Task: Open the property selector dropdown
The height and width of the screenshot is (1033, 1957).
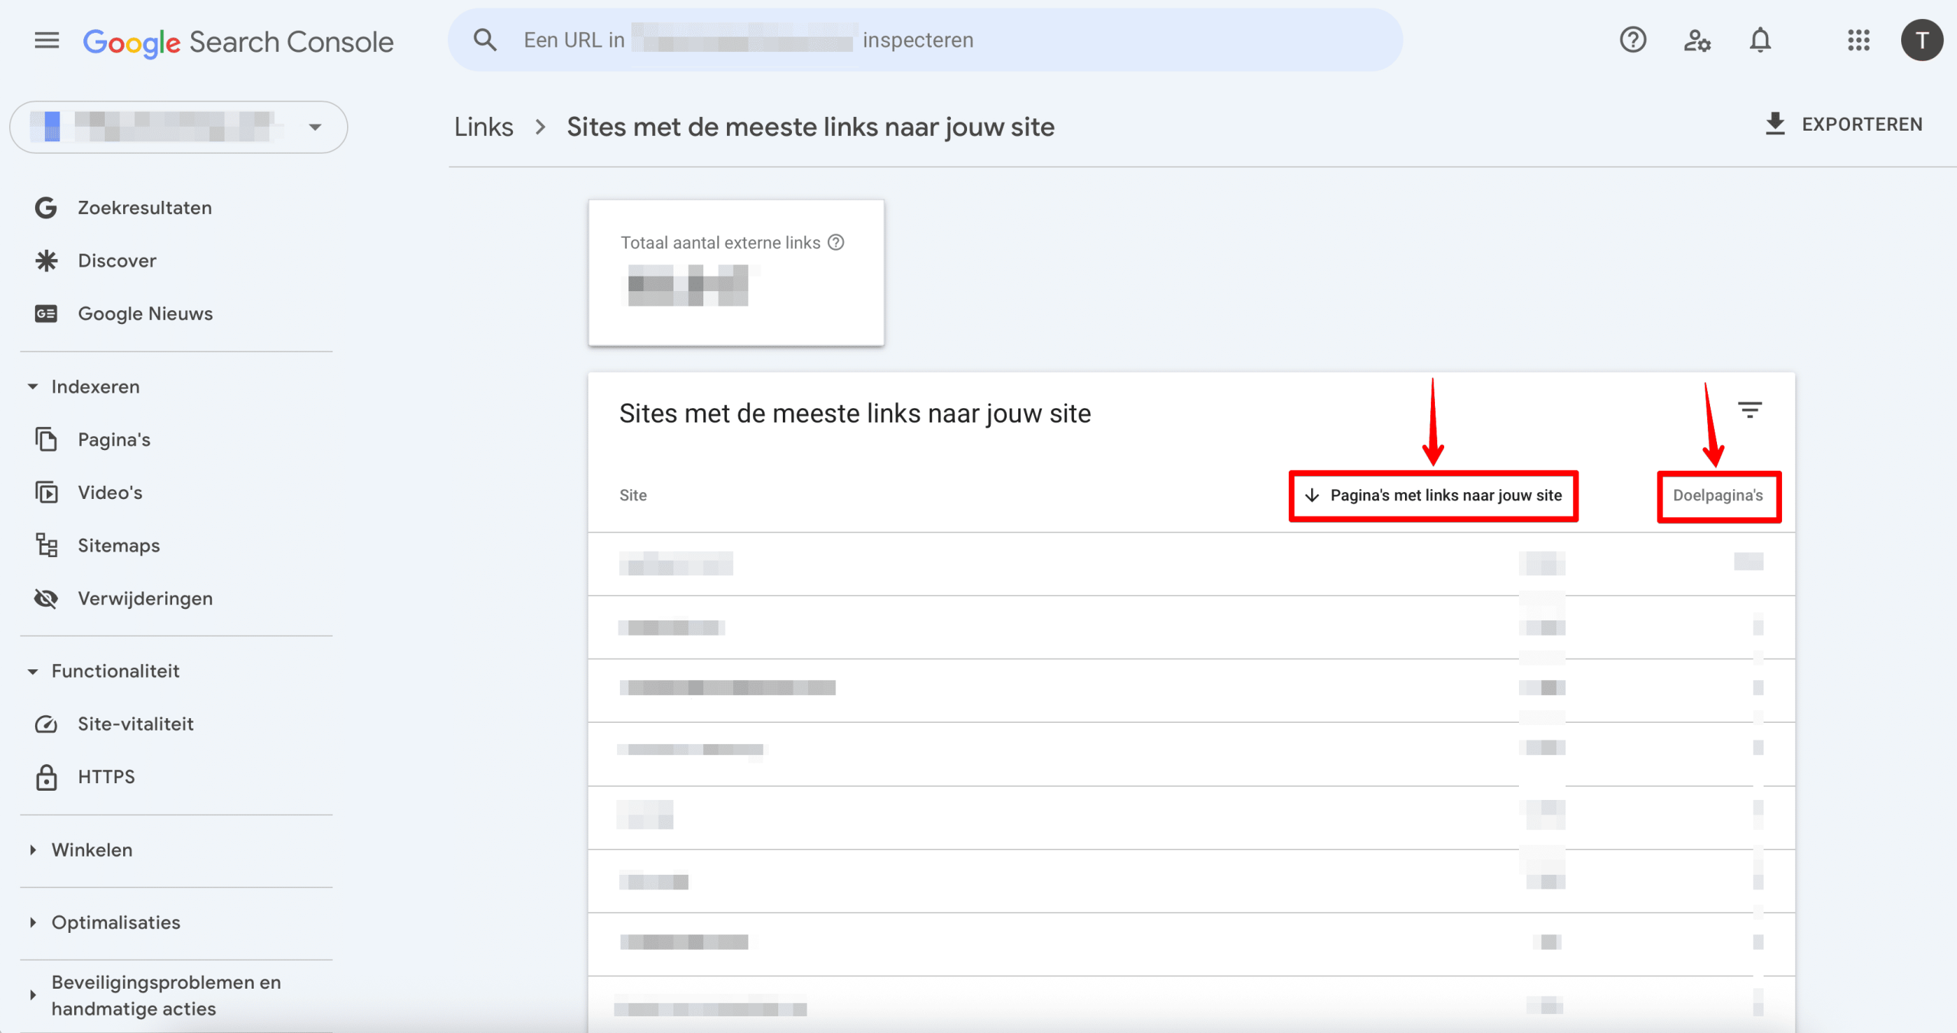Action: pos(178,127)
